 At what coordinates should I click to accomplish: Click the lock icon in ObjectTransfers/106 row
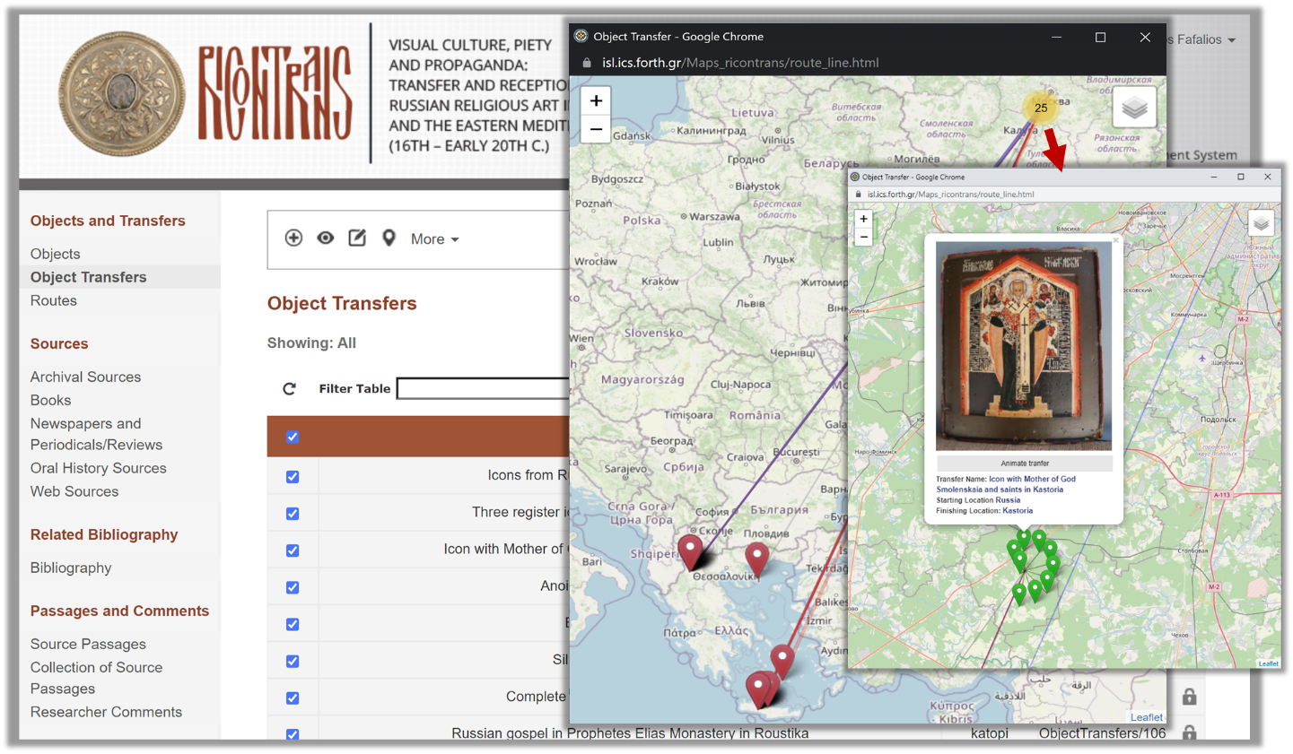1189,732
